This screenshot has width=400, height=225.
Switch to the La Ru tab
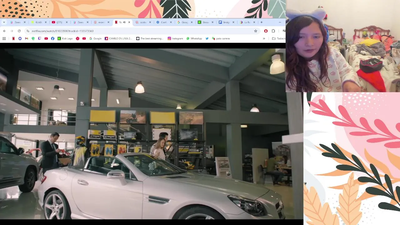pos(247,22)
